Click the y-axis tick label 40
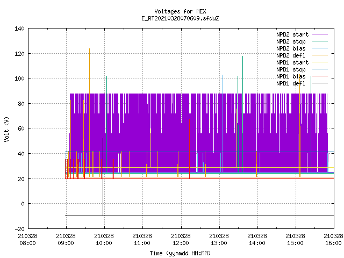344x258 pixels. pyautogui.click(x=21, y=154)
